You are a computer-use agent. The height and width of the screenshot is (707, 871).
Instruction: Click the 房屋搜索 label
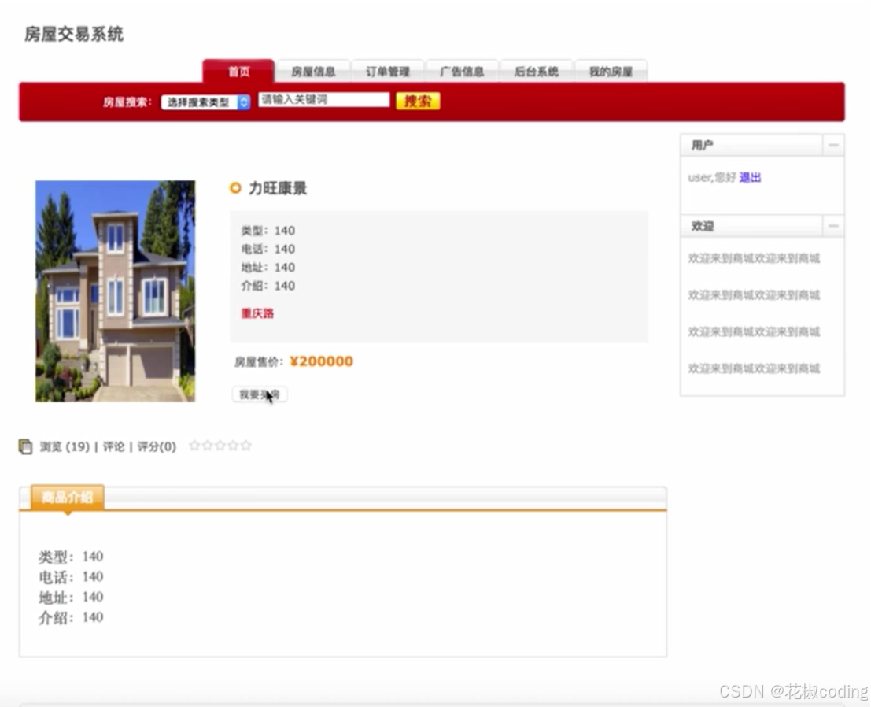pyautogui.click(x=127, y=102)
